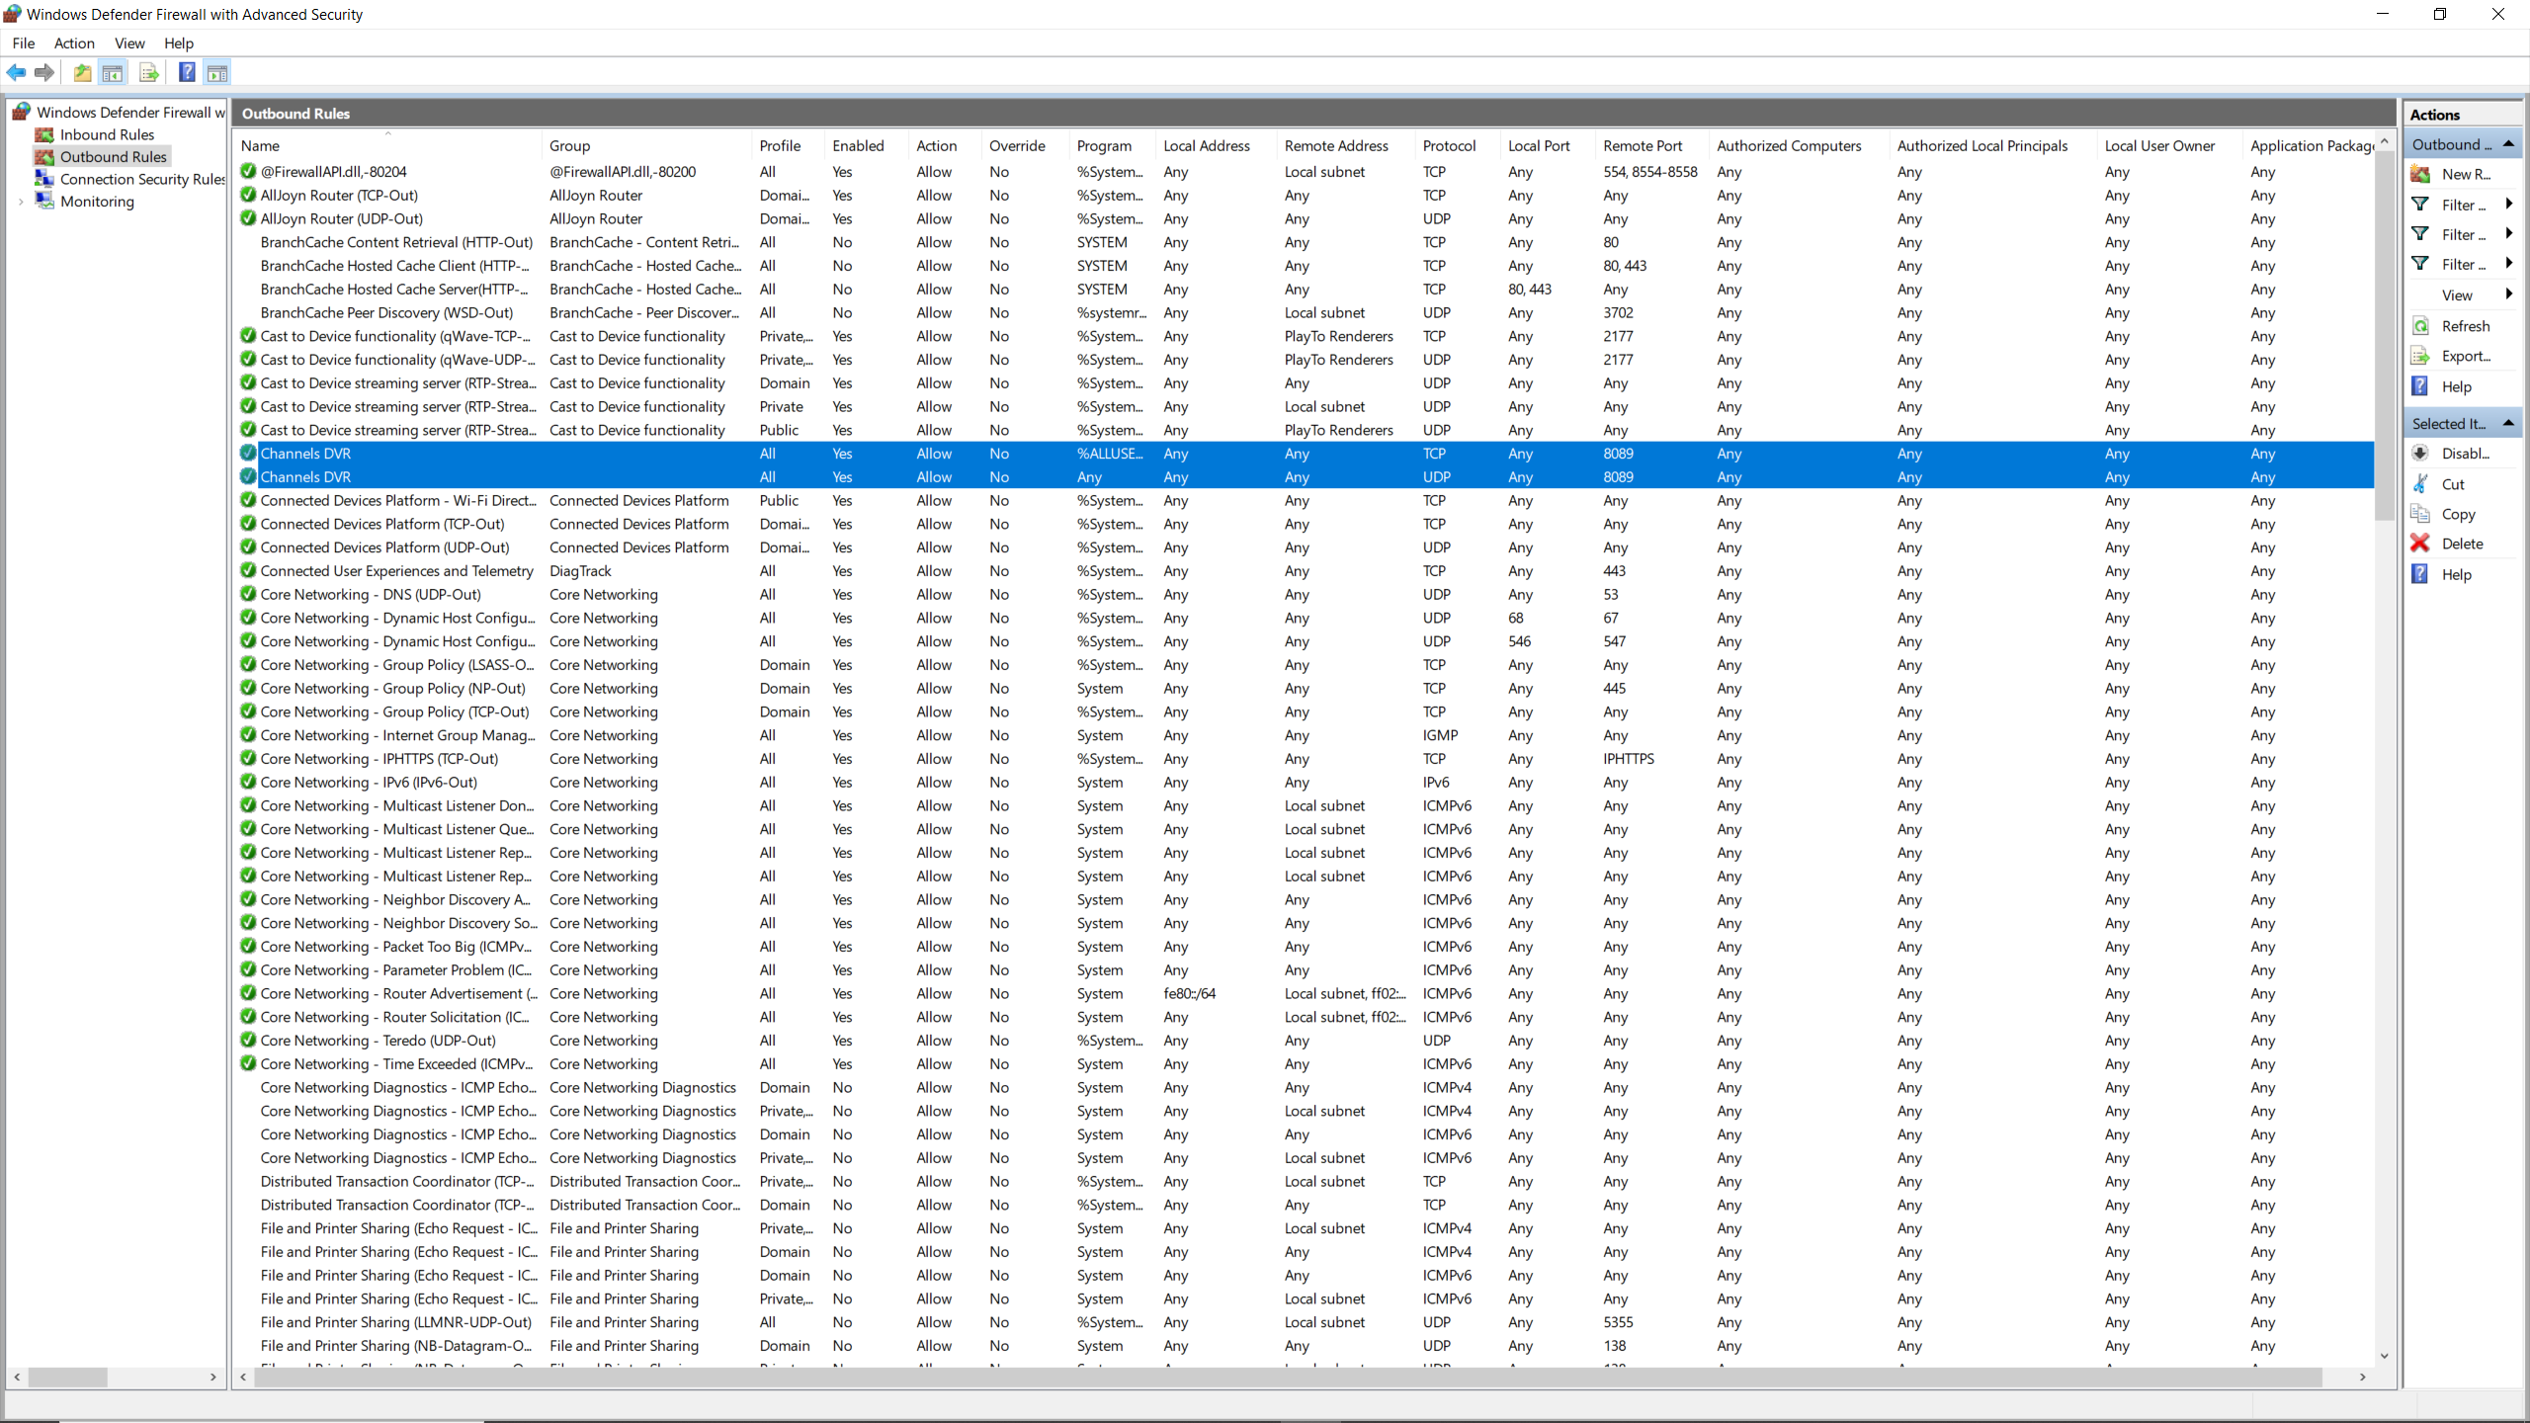Open the View menu in menu bar

129,43
